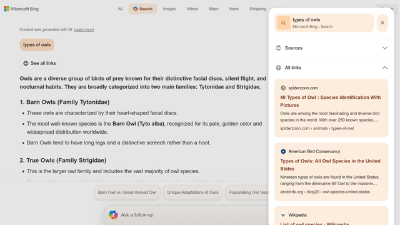Go to the Shopping tab
This screenshot has height=225, width=400.
(257, 9)
